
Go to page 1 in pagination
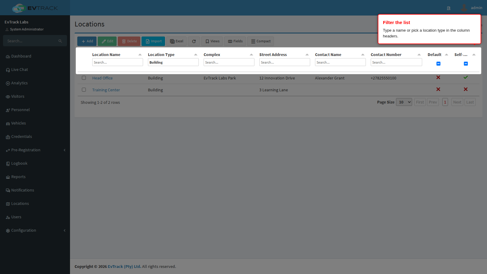(445, 102)
